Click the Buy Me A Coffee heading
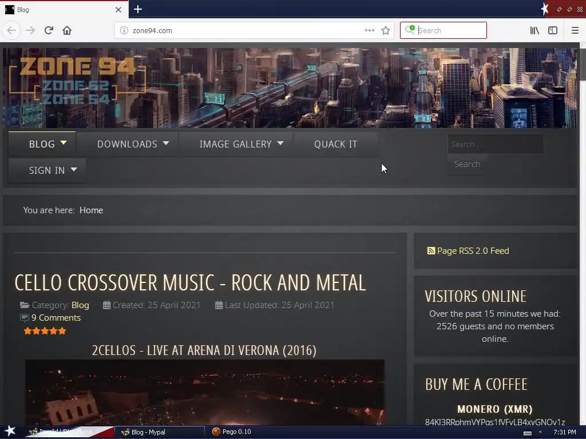Viewport: 586px width, 439px height. pyautogui.click(x=476, y=385)
